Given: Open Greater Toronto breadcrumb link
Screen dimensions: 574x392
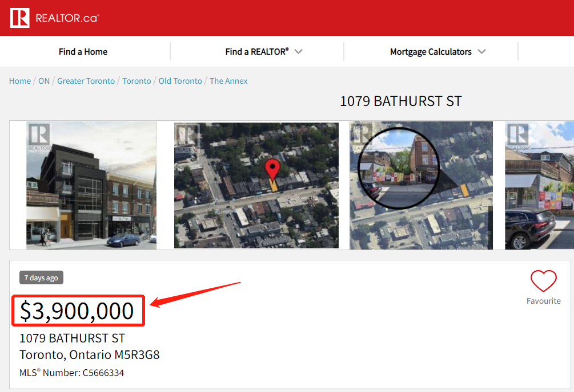Looking at the screenshot, I should tap(86, 81).
